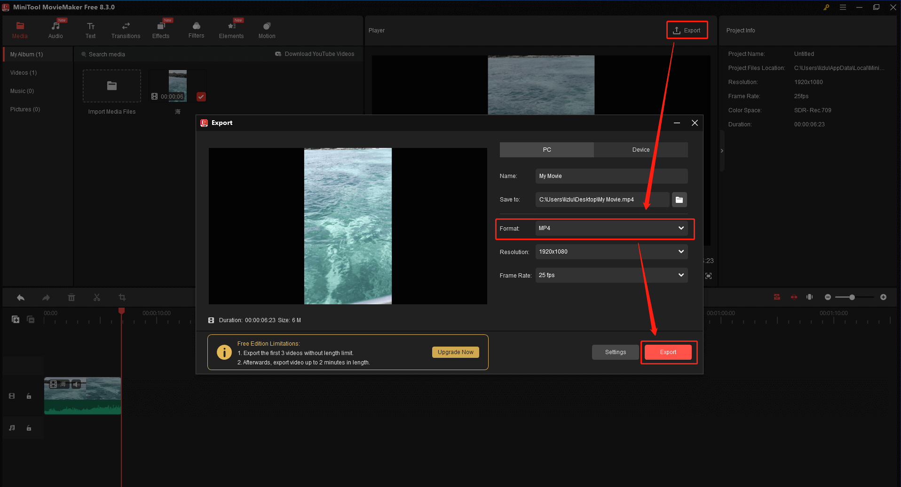Image resolution: width=901 pixels, height=487 pixels.
Task: Browse save location folder icon
Action: 679,200
